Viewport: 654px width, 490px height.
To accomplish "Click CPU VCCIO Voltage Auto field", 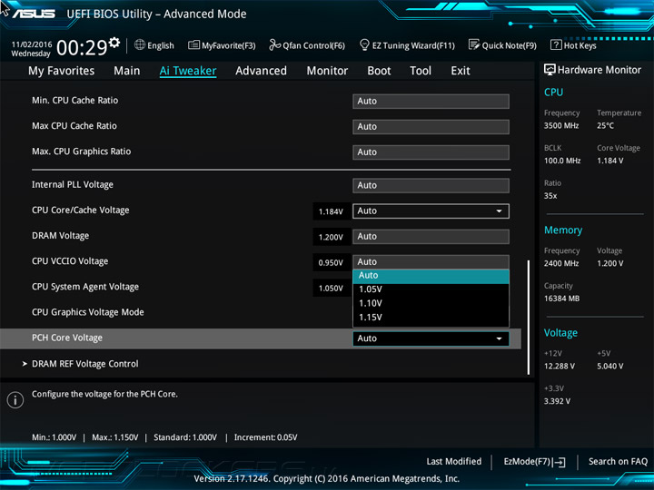I will click(431, 262).
